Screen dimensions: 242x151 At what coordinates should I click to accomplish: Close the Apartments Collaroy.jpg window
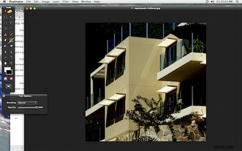pos(27,8)
